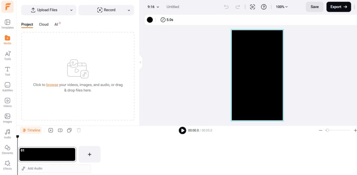The height and width of the screenshot is (175, 357).
Task: Click the browse link to upload media
Action: (x=52, y=85)
